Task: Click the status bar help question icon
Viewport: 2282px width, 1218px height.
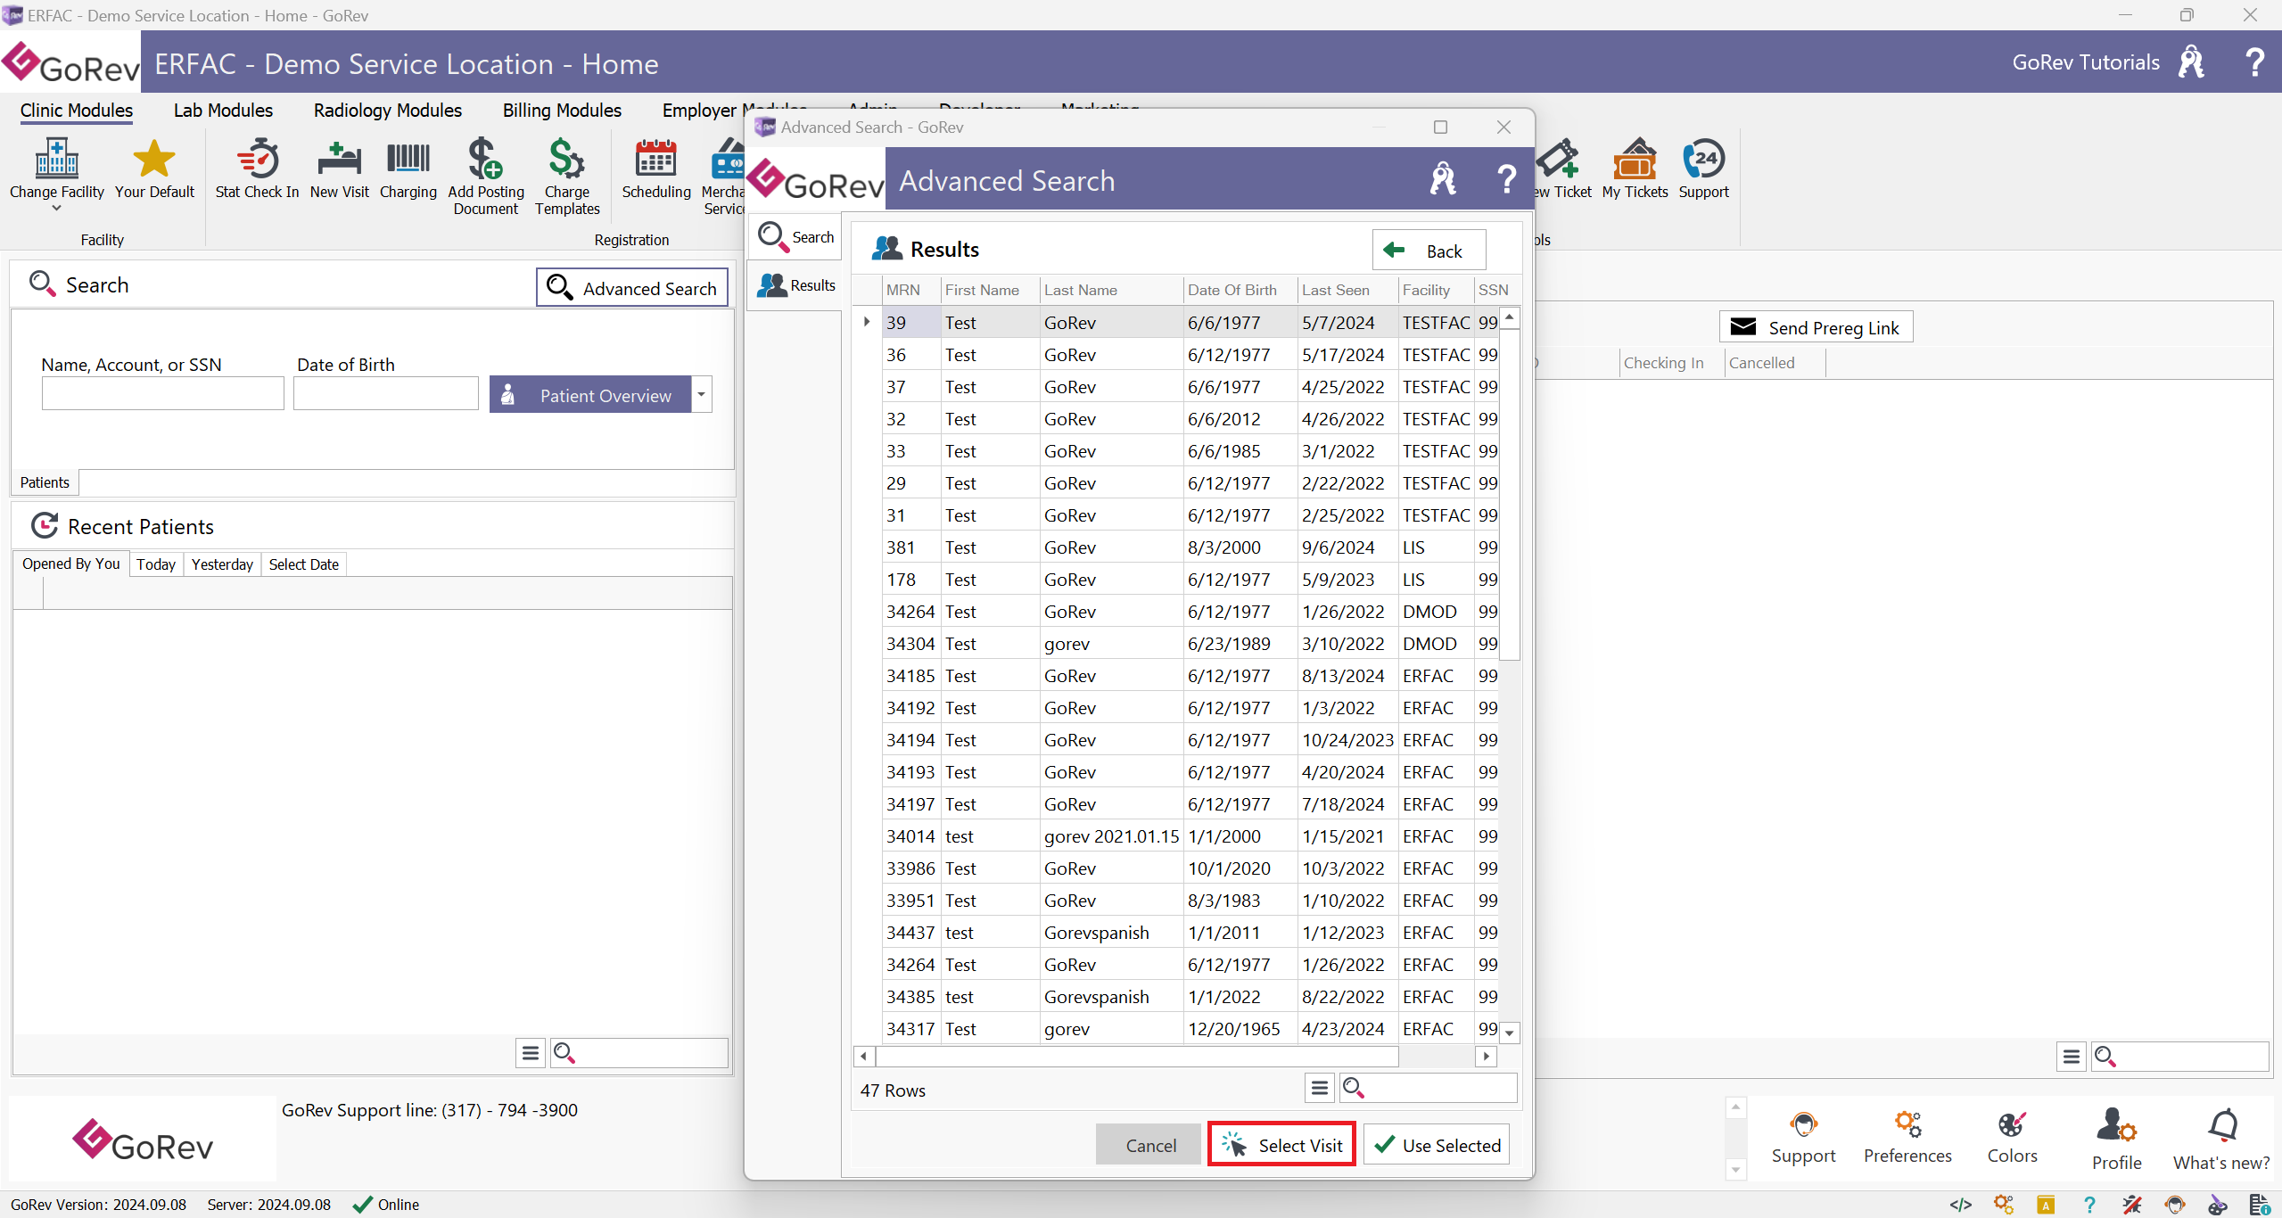Action: [2089, 1205]
